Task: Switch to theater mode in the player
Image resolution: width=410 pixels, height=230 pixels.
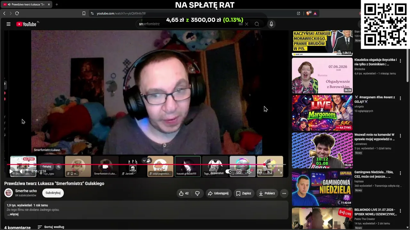Action: [259, 172]
